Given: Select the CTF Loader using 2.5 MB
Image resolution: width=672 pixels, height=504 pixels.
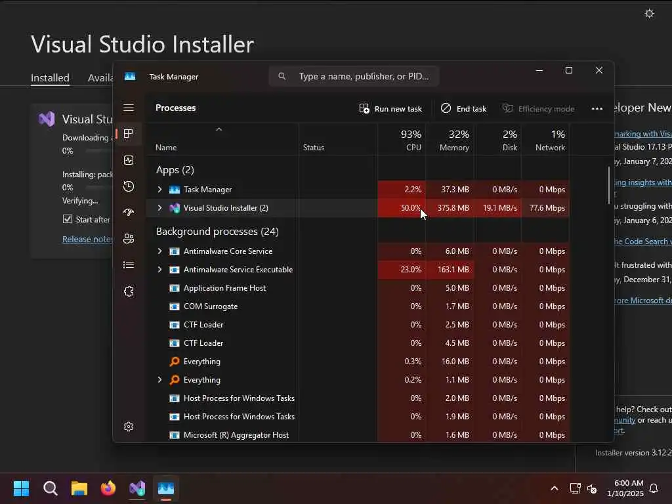Looking at the screenshot, I should [358, 325].
